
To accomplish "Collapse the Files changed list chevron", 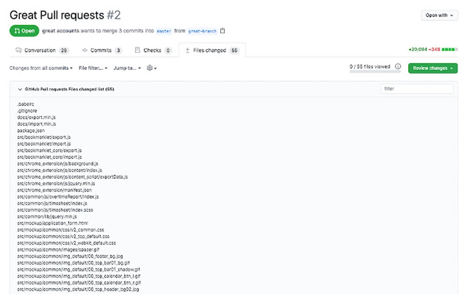I will (x=20, y=89).
